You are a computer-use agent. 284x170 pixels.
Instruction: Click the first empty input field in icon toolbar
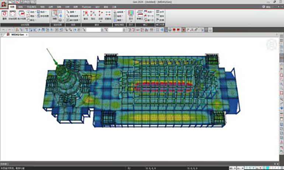pos(93,30)
